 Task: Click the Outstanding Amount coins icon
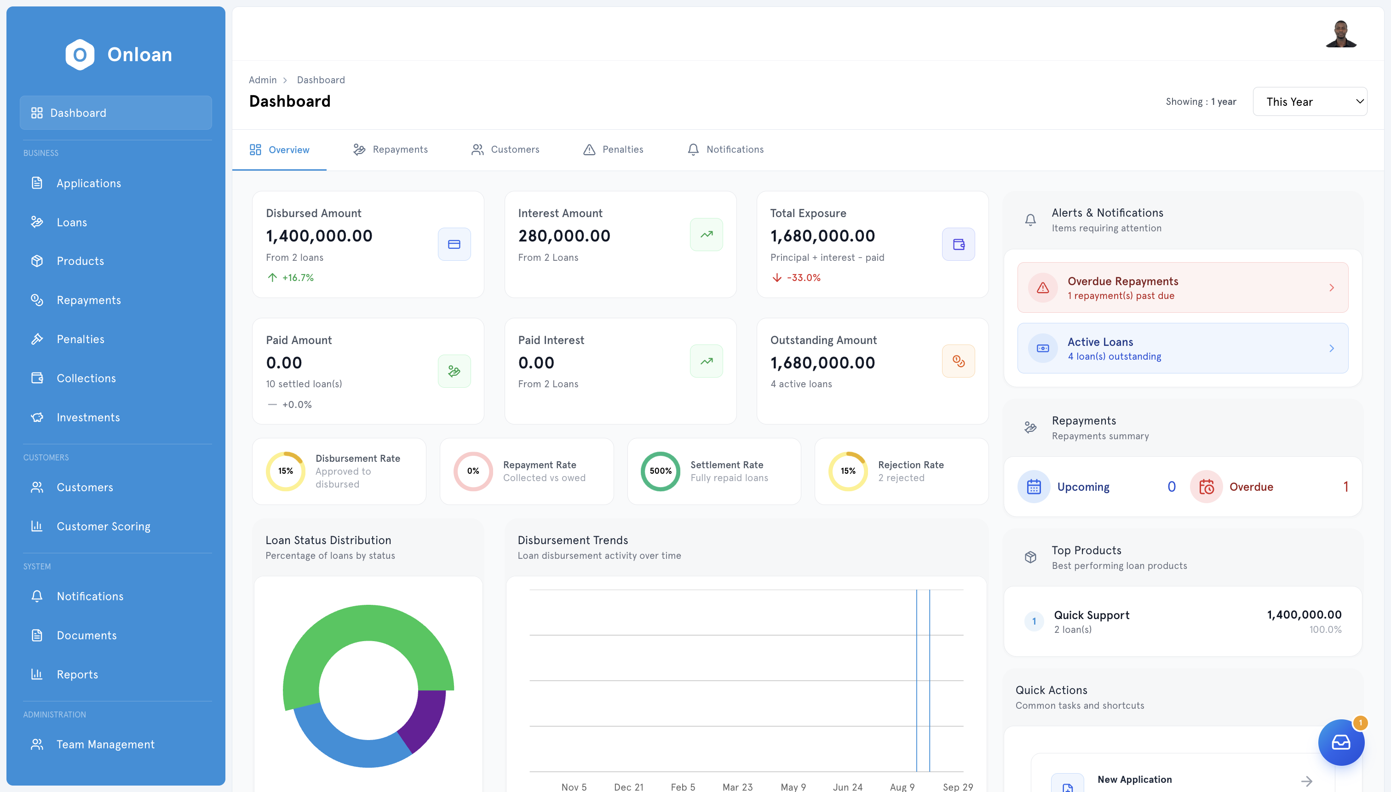click(x=959, y=361)
